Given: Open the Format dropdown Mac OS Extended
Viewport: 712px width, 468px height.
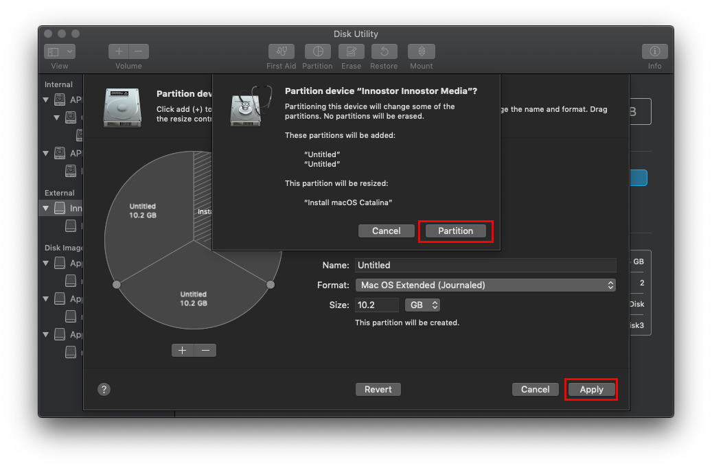Looking at the screenshot, I should pyautogui.click(x=485, y=285).
